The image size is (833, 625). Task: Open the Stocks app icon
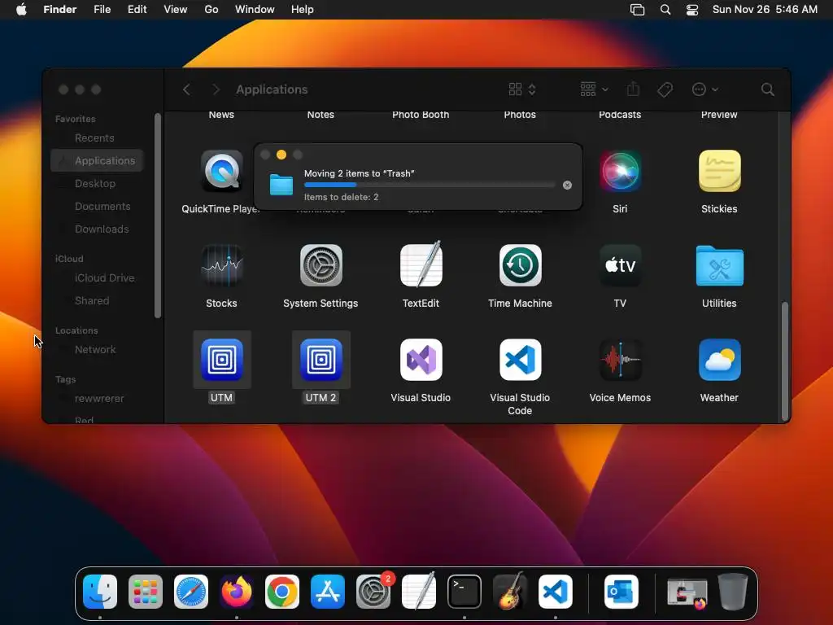pos(221,265)
